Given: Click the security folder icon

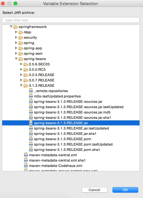Looking at the screenshot, I should (21, 37).
